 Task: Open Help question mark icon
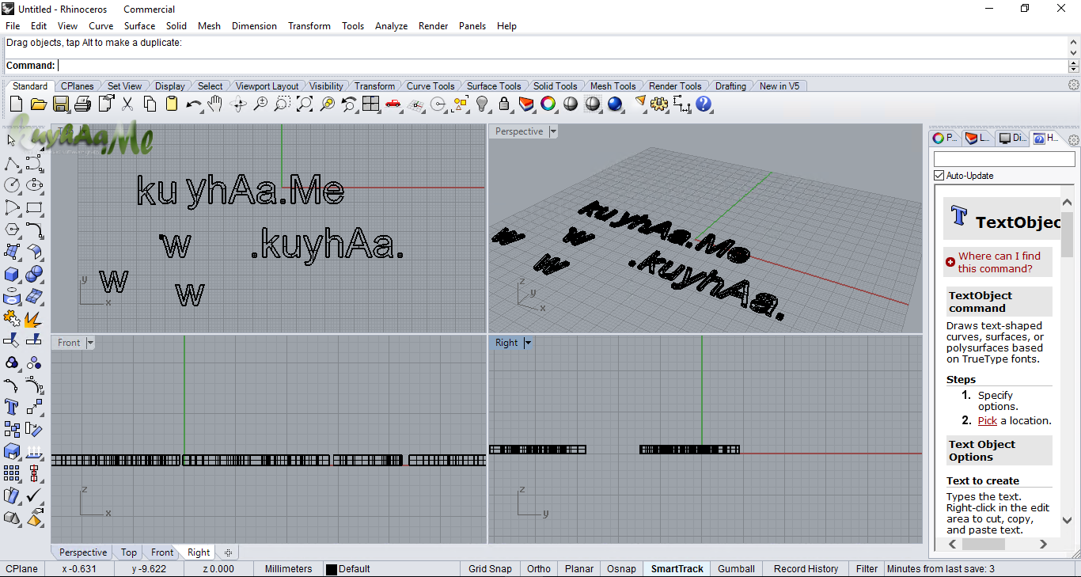(704, 104)
